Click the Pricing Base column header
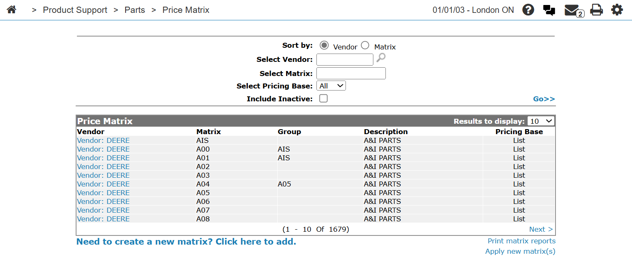Image resolution: width=632 pixels, height=272 pixels. 519,132
